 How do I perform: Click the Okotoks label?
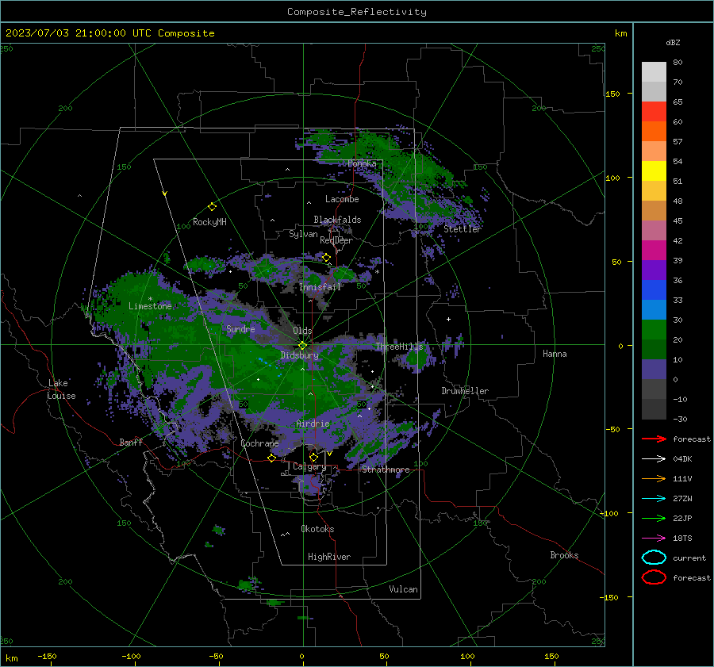click(x=317, y=529)
